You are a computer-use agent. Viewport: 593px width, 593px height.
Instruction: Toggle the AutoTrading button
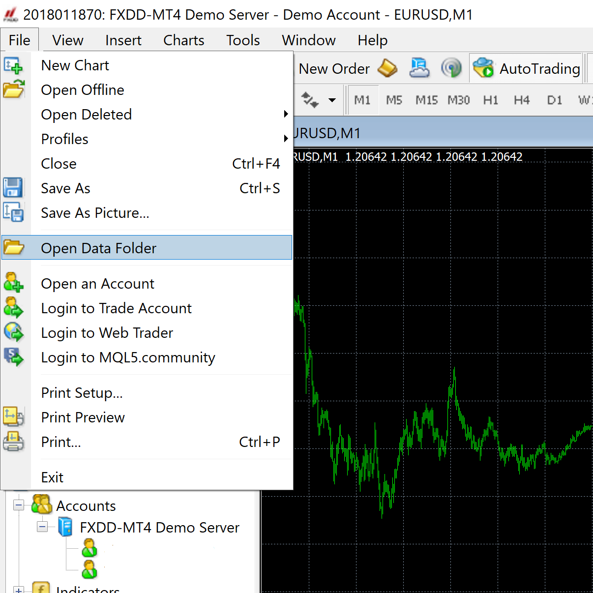pyautogui.click(x=526, y=68)
